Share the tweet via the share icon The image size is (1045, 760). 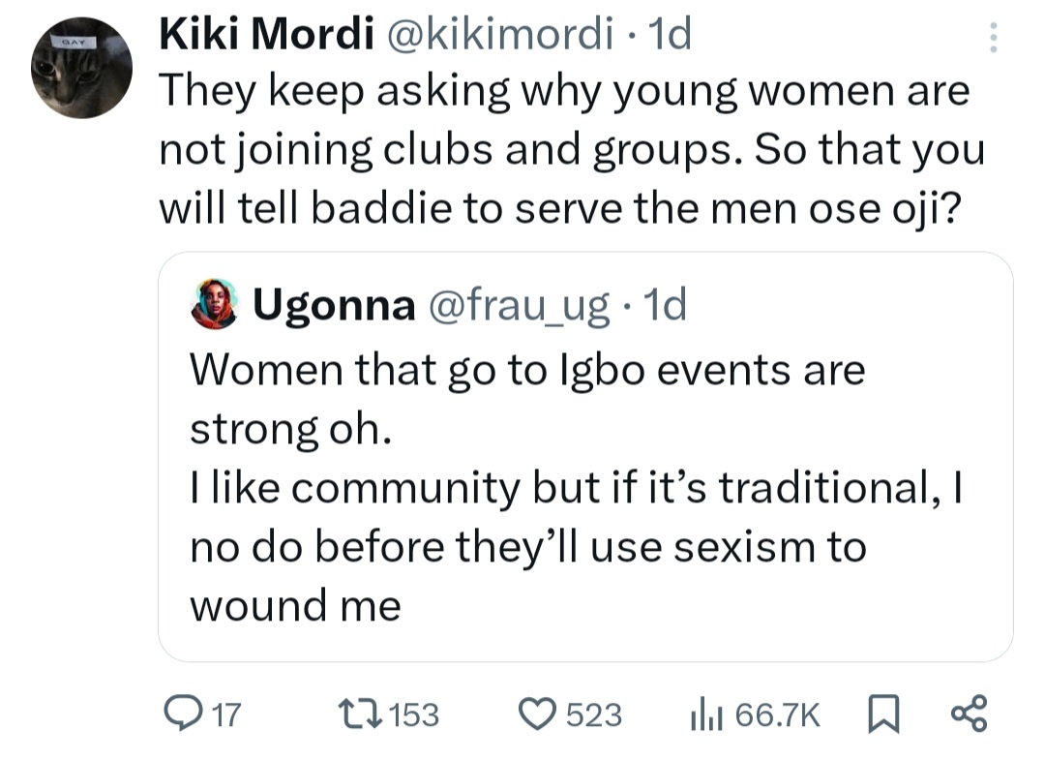[970, 713]
